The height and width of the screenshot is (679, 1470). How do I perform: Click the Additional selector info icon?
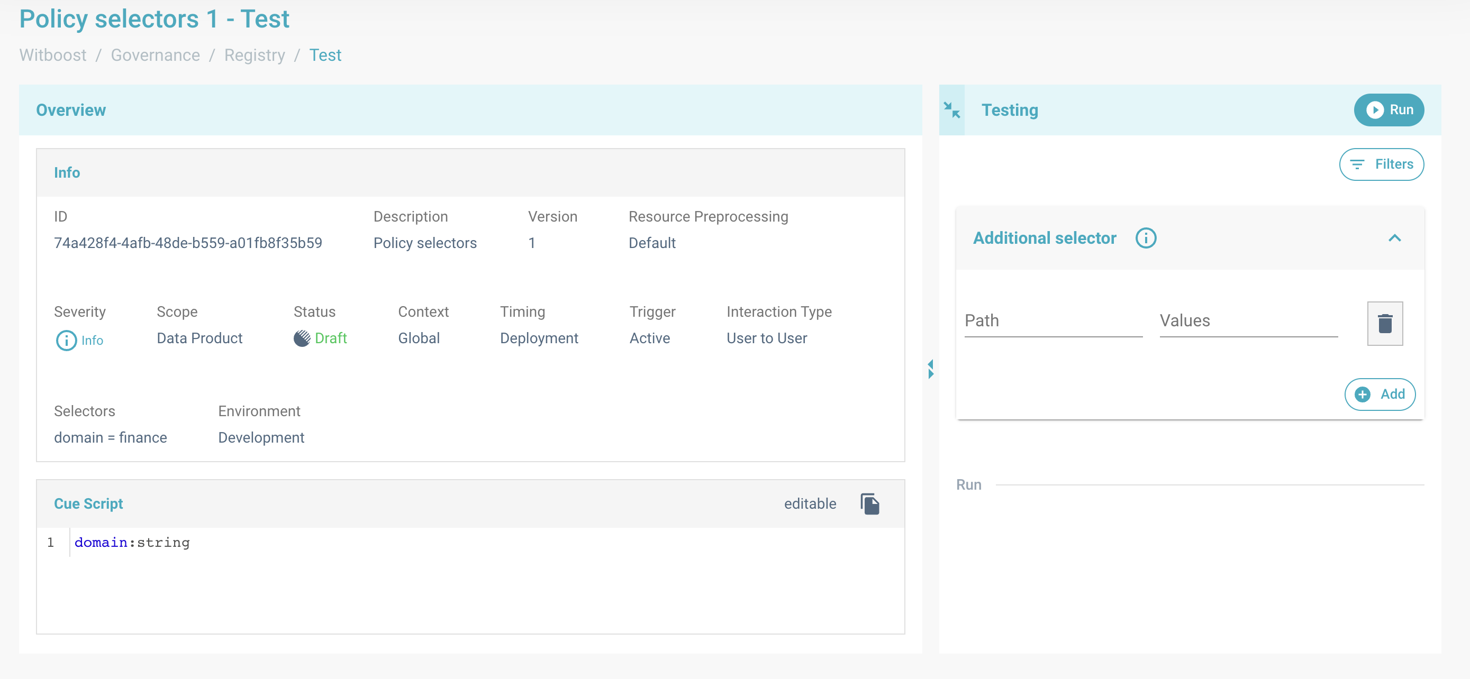1145,238
